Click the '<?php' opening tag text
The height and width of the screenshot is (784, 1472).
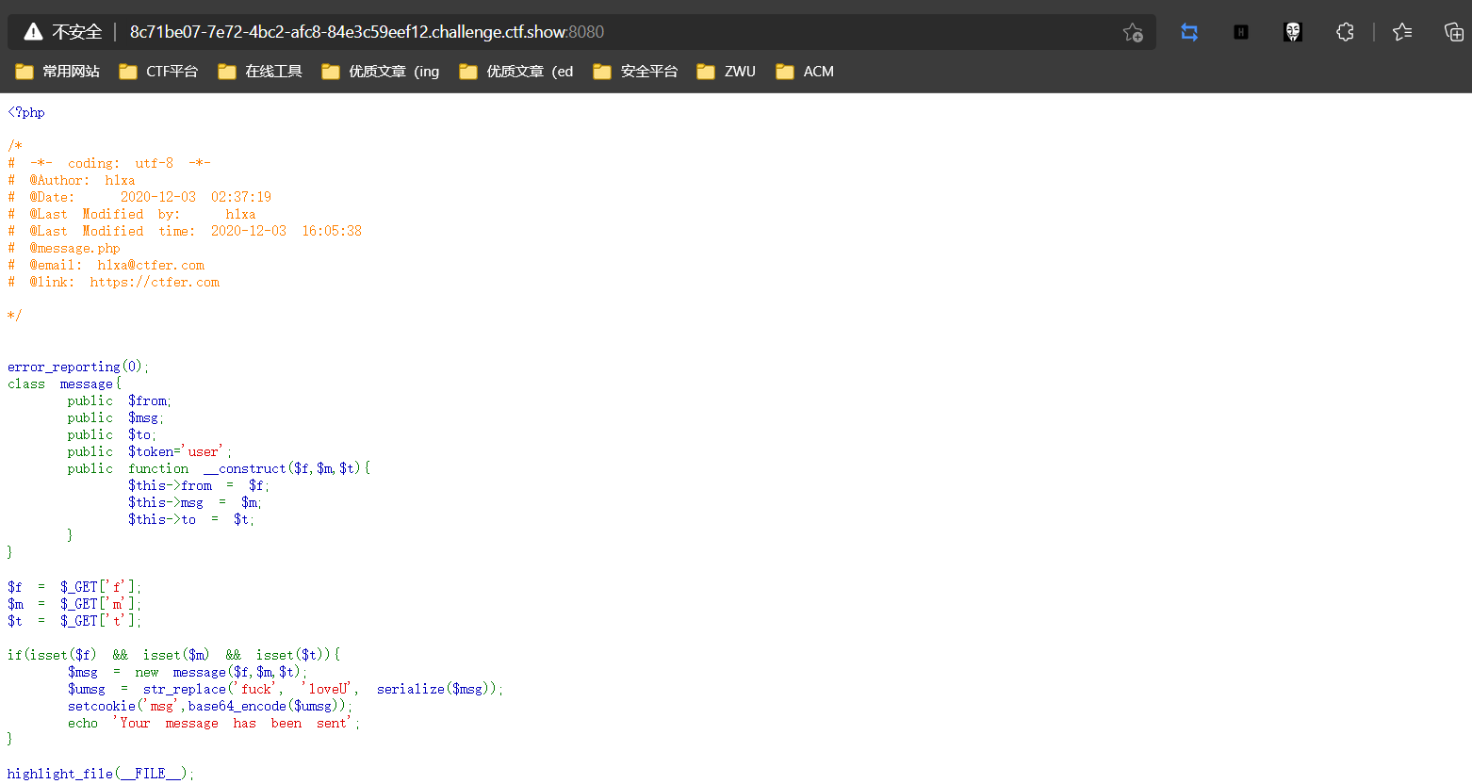click(26, 112)
